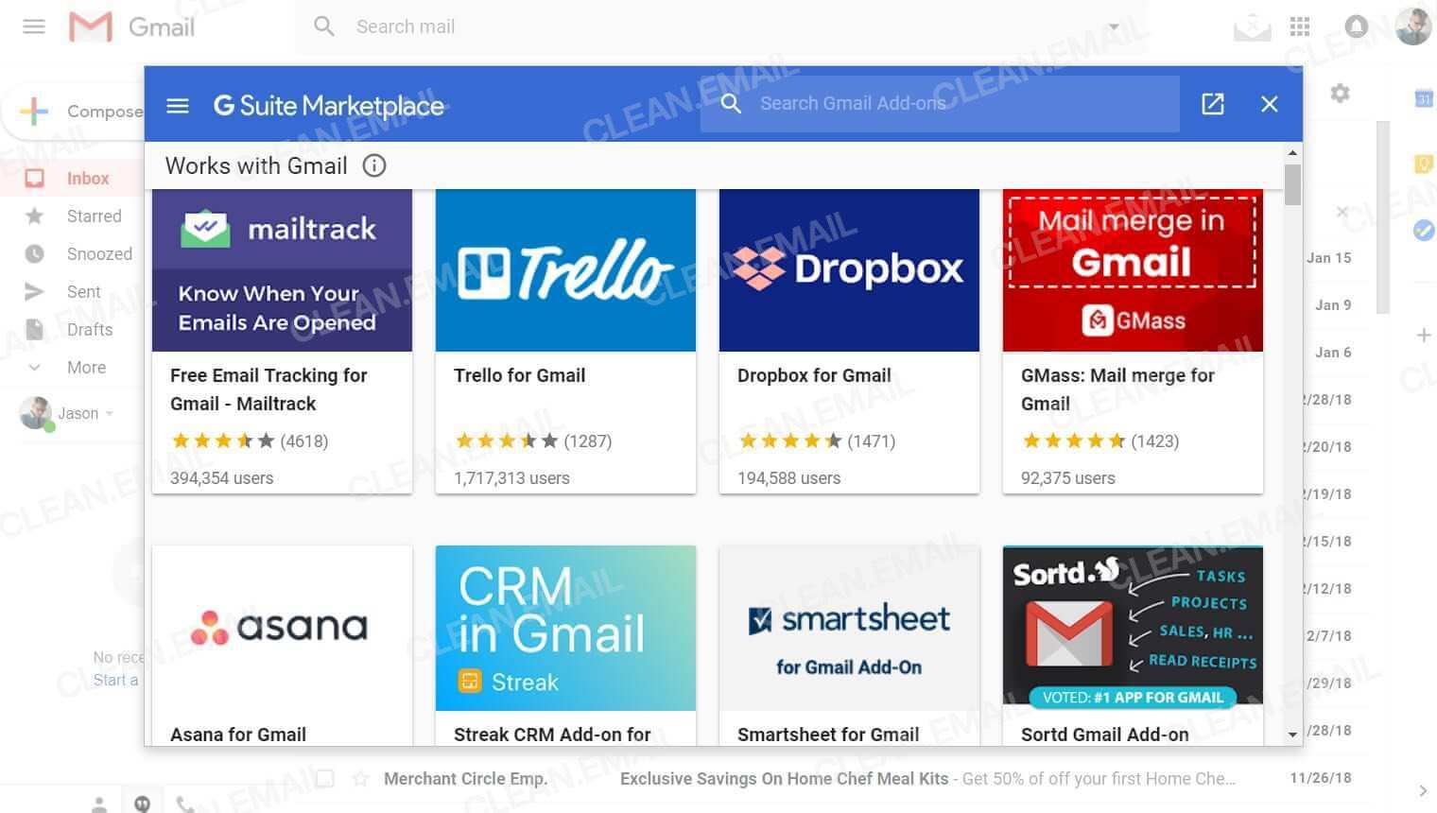
Task: Click the scroll-down arrow on the Marketplace list
Action: coord(1292,735)
